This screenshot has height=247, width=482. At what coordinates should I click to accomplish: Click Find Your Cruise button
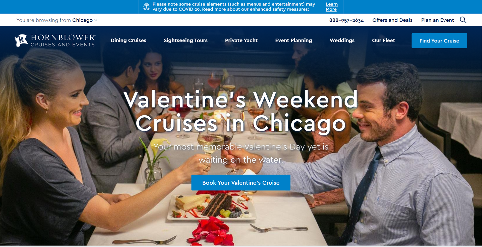(439, 41)
